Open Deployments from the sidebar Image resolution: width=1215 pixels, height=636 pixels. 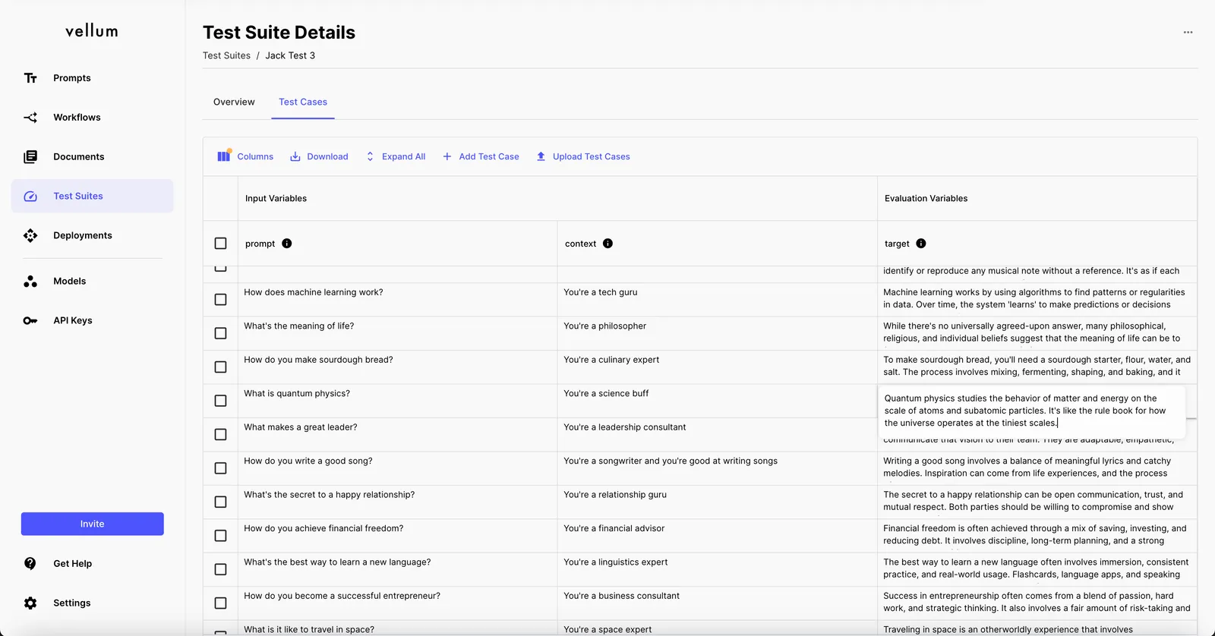tap(93, 236)
